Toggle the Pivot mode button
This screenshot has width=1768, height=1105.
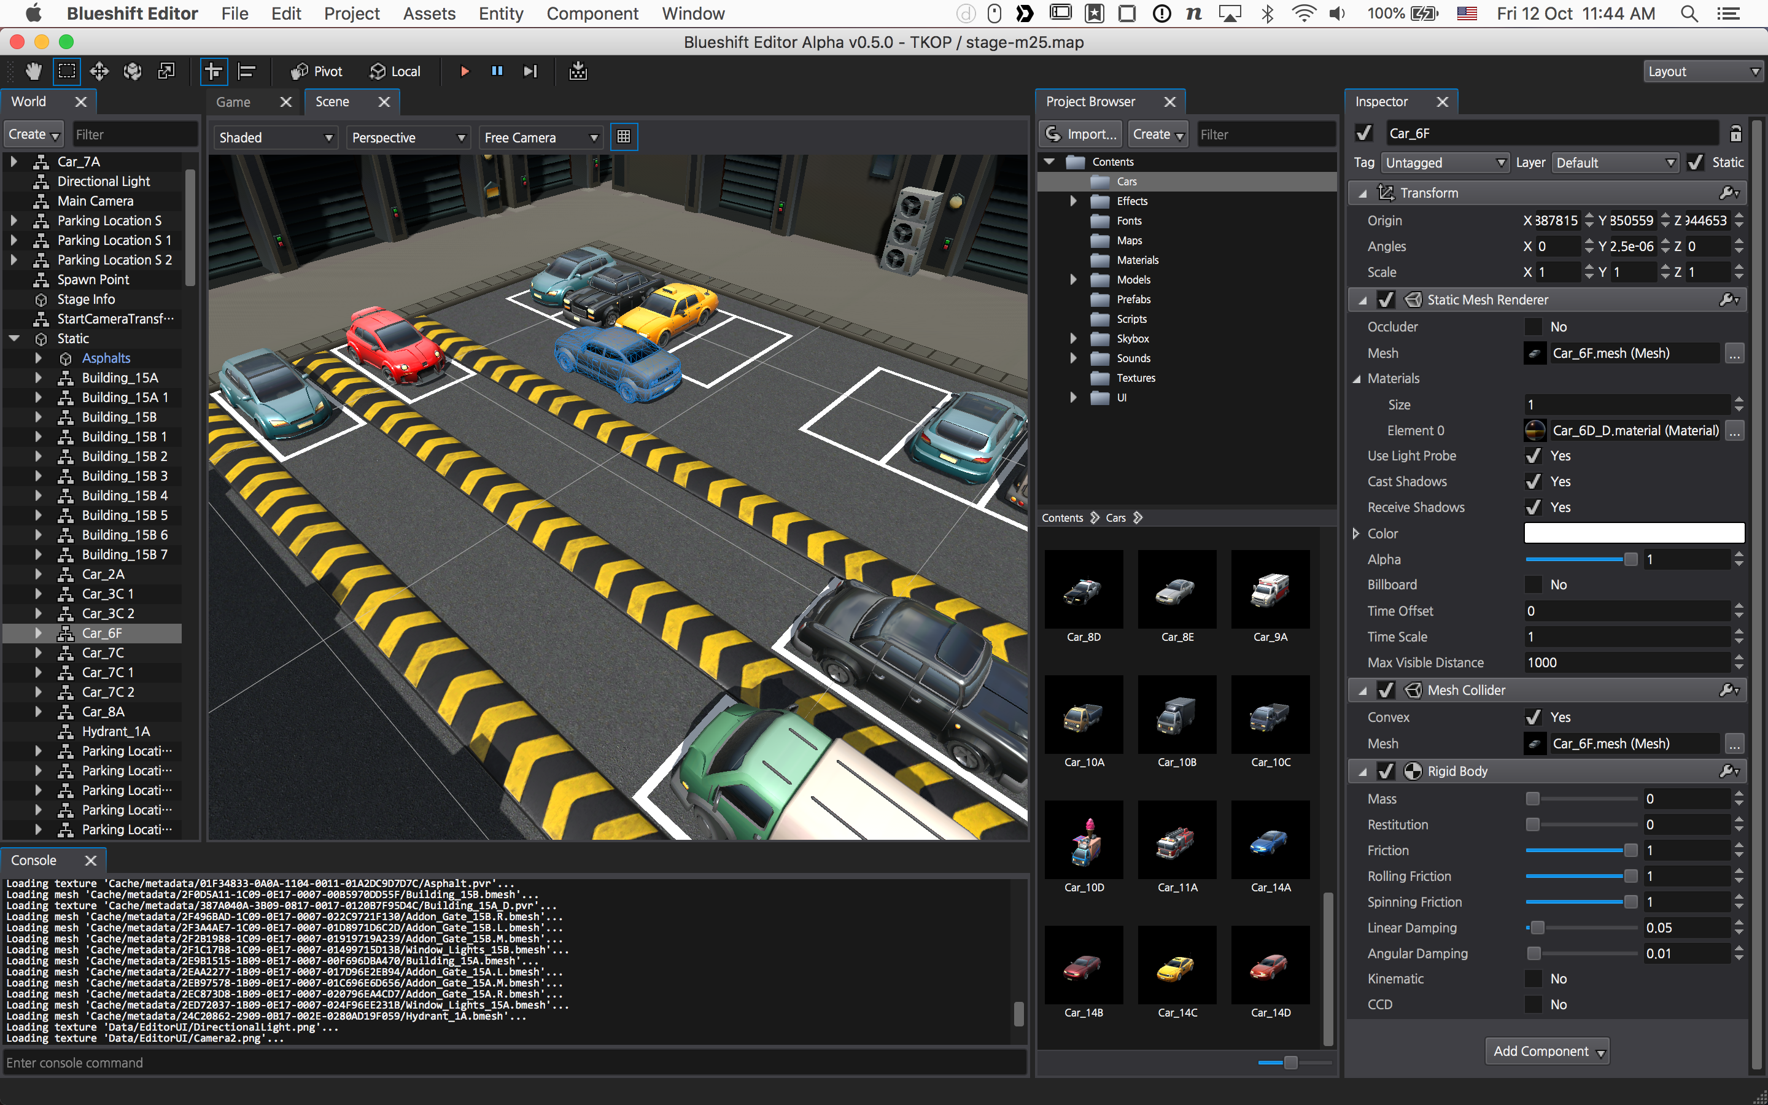coord(316,71)
